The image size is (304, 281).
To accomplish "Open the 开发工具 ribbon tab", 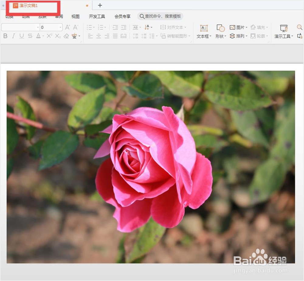I will (97, 16).
